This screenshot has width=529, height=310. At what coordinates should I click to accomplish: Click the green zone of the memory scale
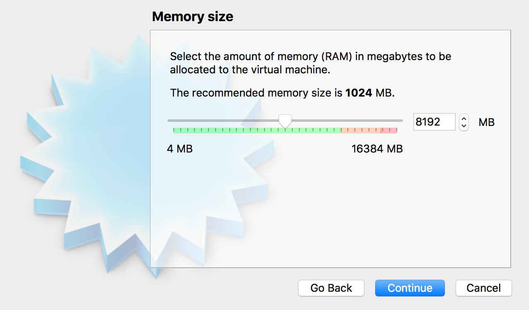[x=257, y=130]
